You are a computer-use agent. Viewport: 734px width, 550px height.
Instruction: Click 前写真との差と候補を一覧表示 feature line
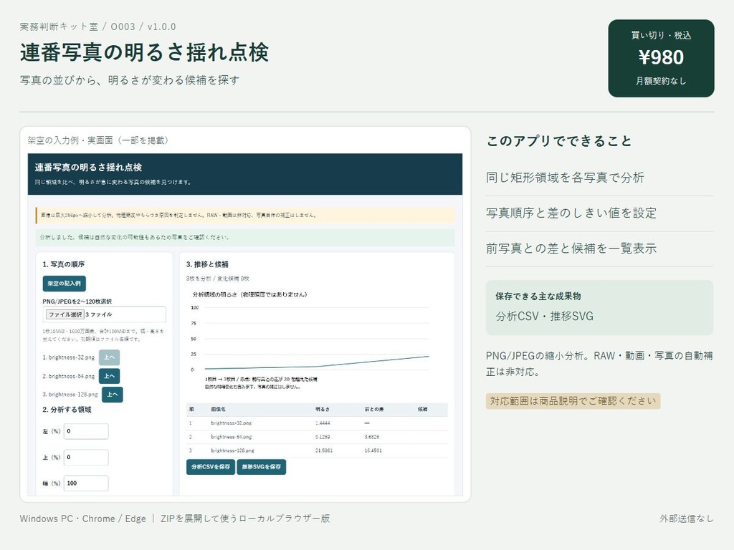pos(571,249)
